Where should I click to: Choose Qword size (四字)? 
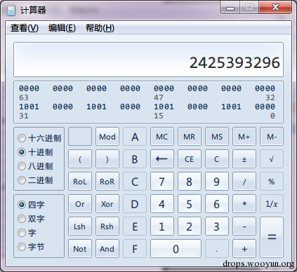pyautogui.click(x=31, y=205)
